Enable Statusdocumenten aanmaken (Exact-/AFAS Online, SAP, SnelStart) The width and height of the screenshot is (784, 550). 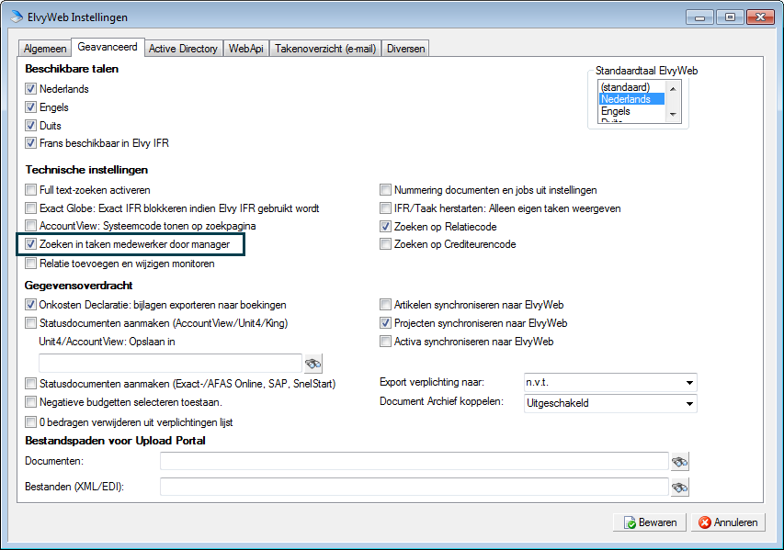(x=31, y=384)
